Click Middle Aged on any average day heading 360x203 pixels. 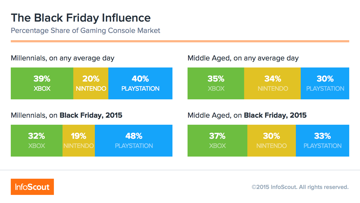tap(243, 58)
